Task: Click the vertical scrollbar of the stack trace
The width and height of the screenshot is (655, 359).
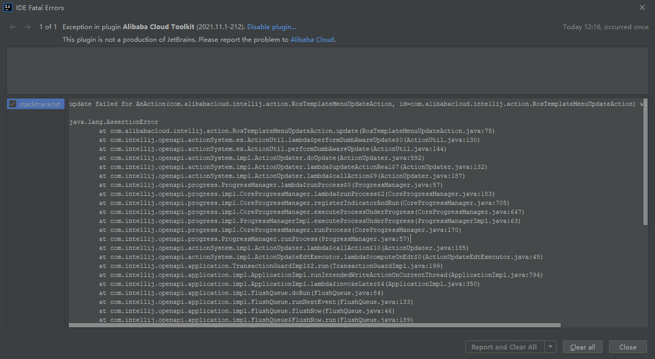Action: (x=645, y=162)
